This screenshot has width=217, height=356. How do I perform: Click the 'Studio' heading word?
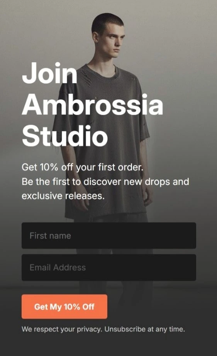click(64, 136)
